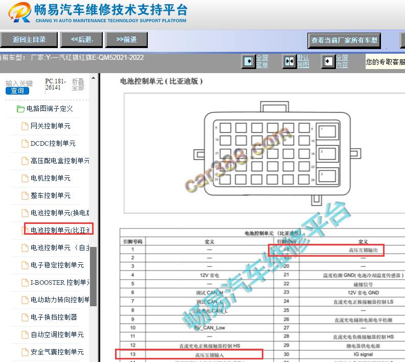Open 电池控制单元(换电版 tree entry
The width and height of the screenshot is (405, 362).
pos(60,213)
